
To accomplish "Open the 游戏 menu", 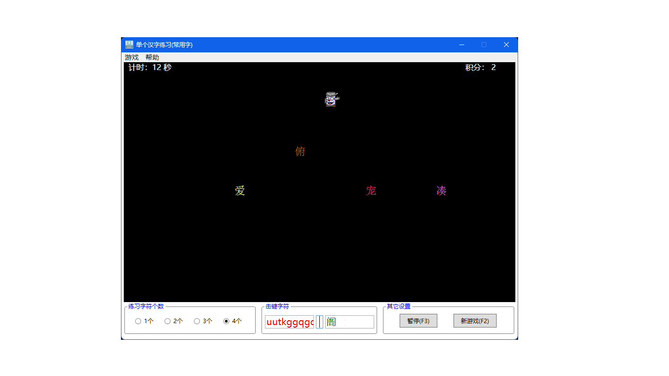I will (132, 57).
